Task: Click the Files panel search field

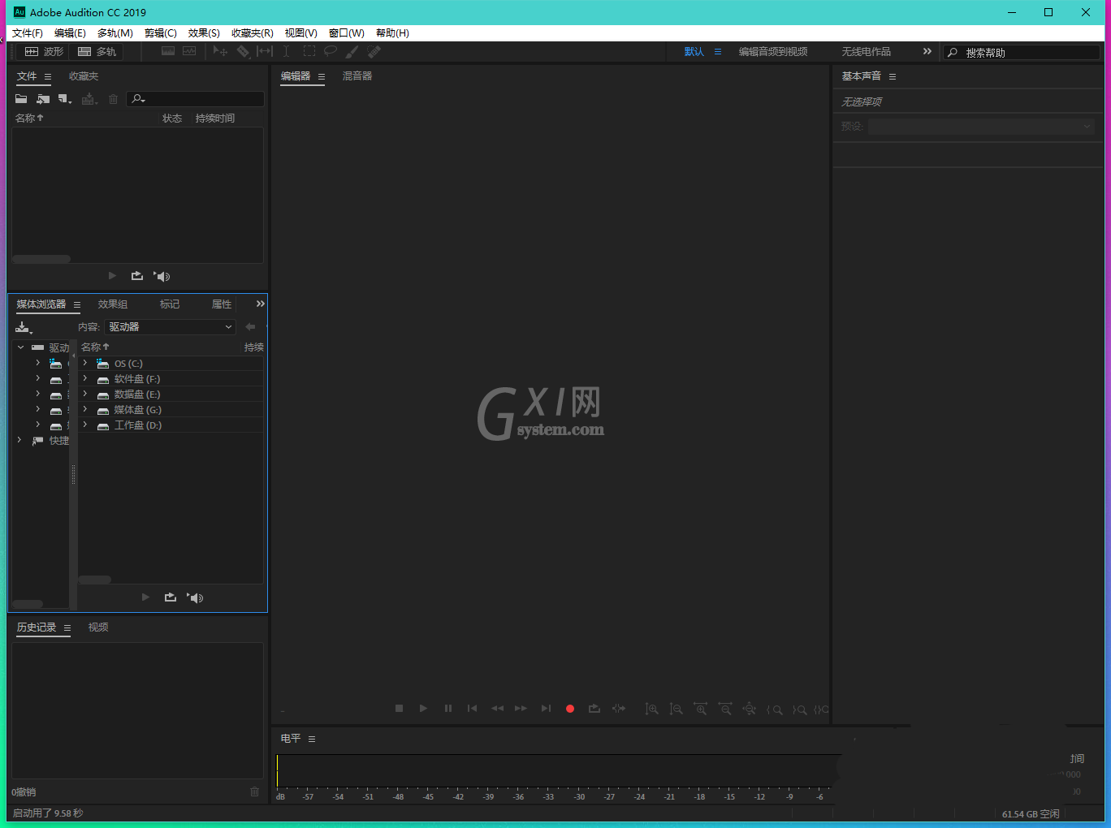Action: point(195,99)
